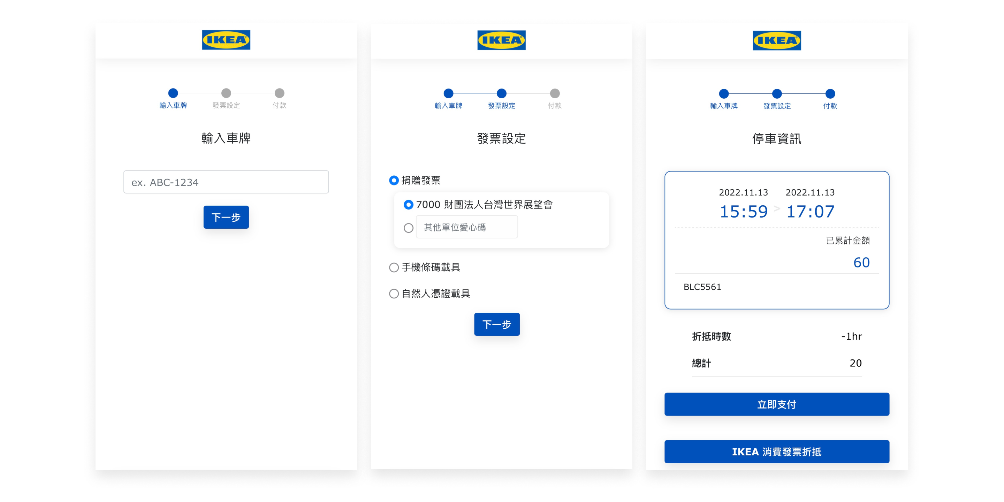
Task: Click the 發票設定 step label on the payment screen
Action: 777,106
